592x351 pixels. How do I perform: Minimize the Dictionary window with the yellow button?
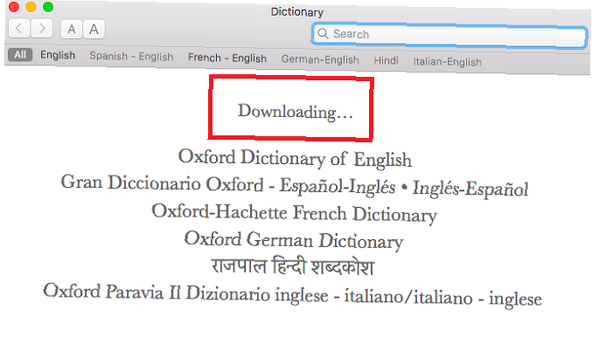[31, 7]
